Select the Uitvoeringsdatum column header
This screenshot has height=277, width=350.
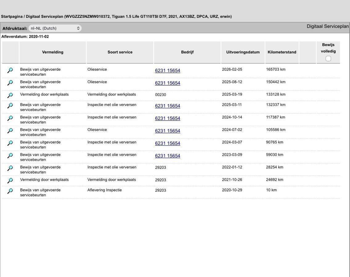tap(243, 52)
